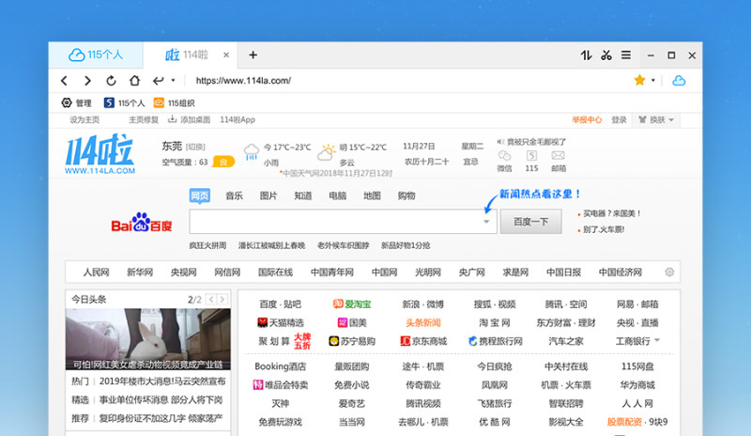Viewport: 751px width, 436px height.
Task: Switch to the 115个人 tab
Action: 96,54
